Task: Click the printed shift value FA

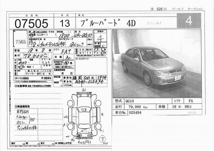Action: coord(191,101)
